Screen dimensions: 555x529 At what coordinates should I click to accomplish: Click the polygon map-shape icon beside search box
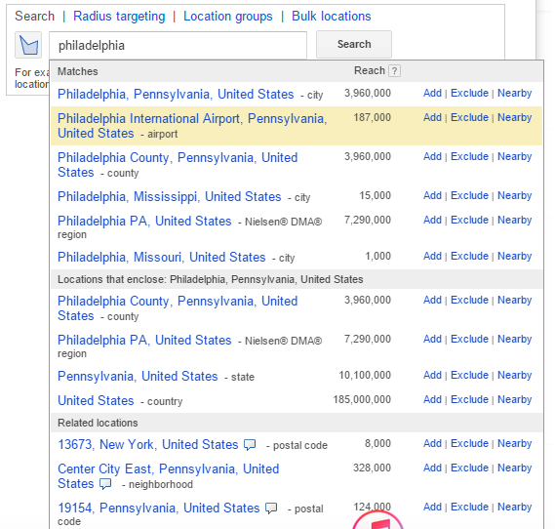tap(28, 45)
